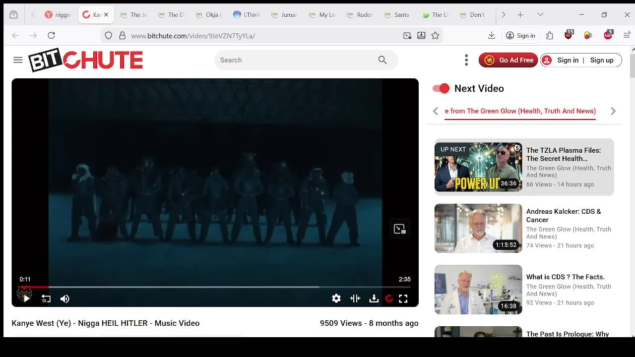The width and height of the screenshot is (635, 357).
Task: Pop out video with picture-in-picture icon
Action: tap(400, 229)
